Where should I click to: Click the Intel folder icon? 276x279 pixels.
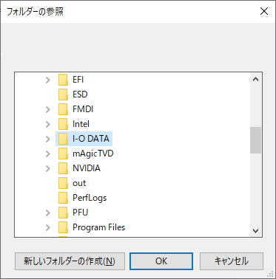[x=63, y=124]
